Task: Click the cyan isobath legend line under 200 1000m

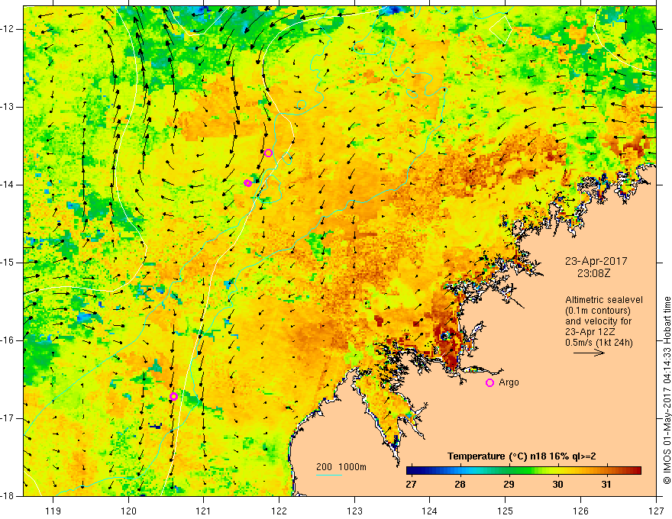Action: tap(329, 475)
